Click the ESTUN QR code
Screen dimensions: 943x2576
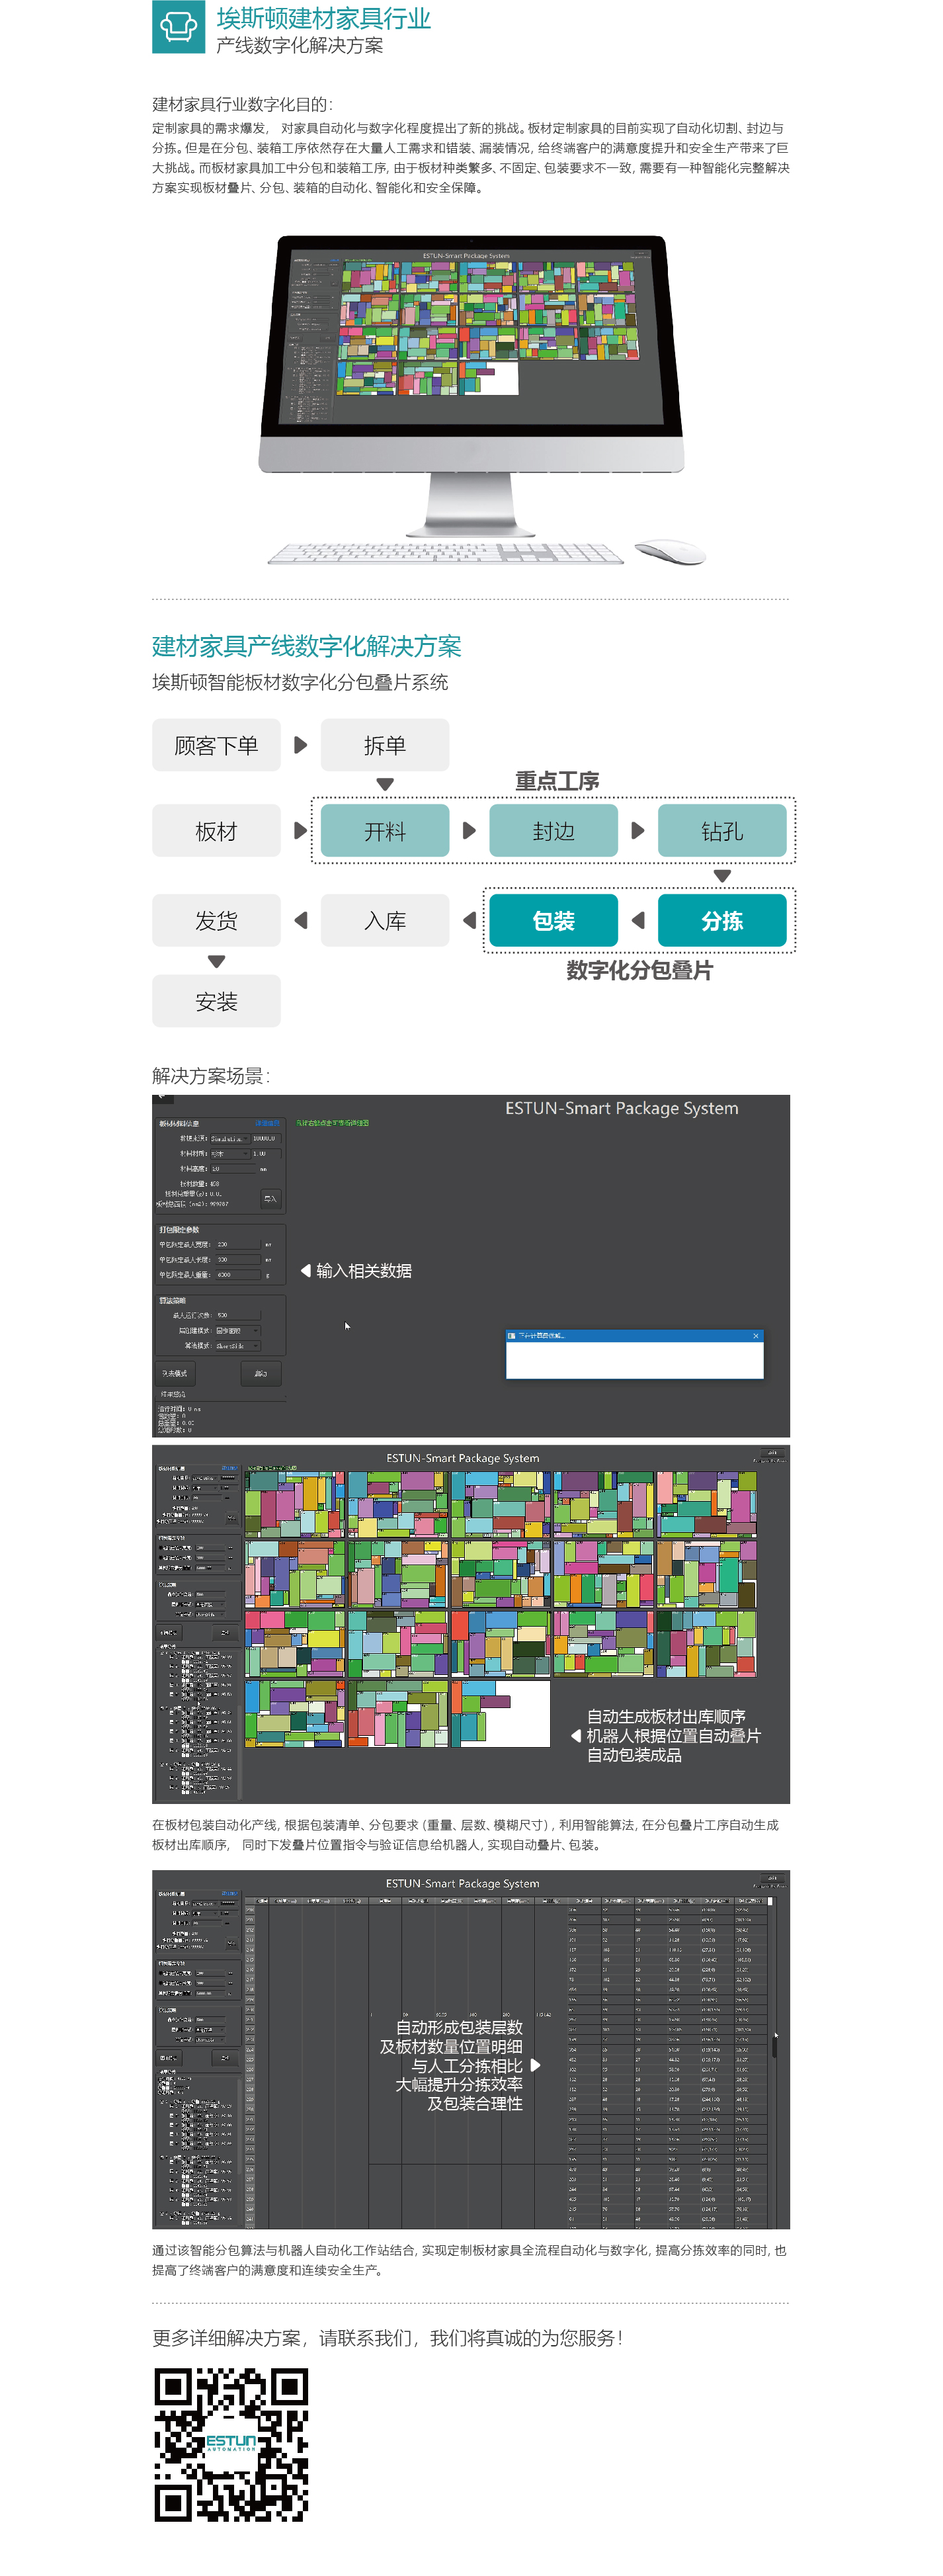(231, 2444)
